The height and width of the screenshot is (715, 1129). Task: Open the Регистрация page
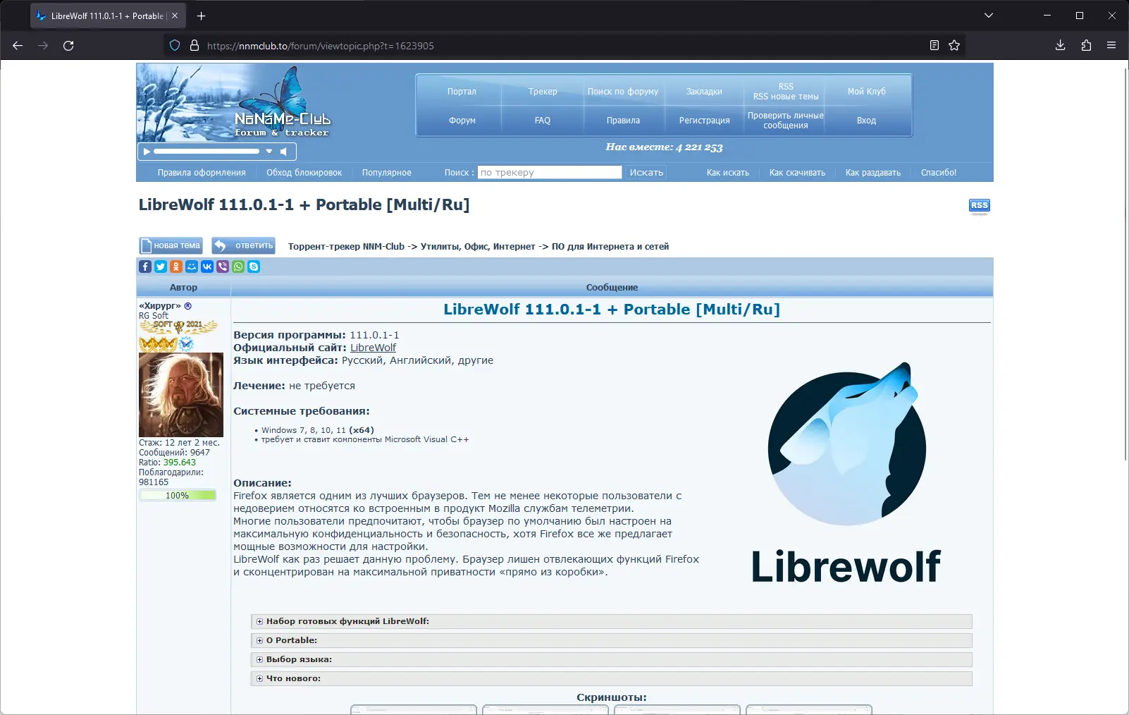click(705, 121)
